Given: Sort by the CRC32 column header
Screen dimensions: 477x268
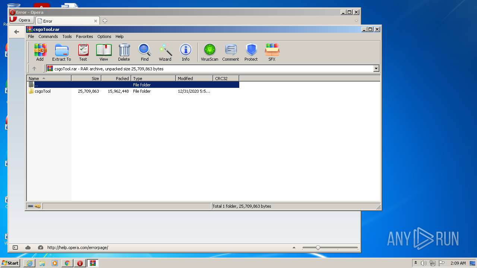Looking at the screenshot, I should click(226, 78).
